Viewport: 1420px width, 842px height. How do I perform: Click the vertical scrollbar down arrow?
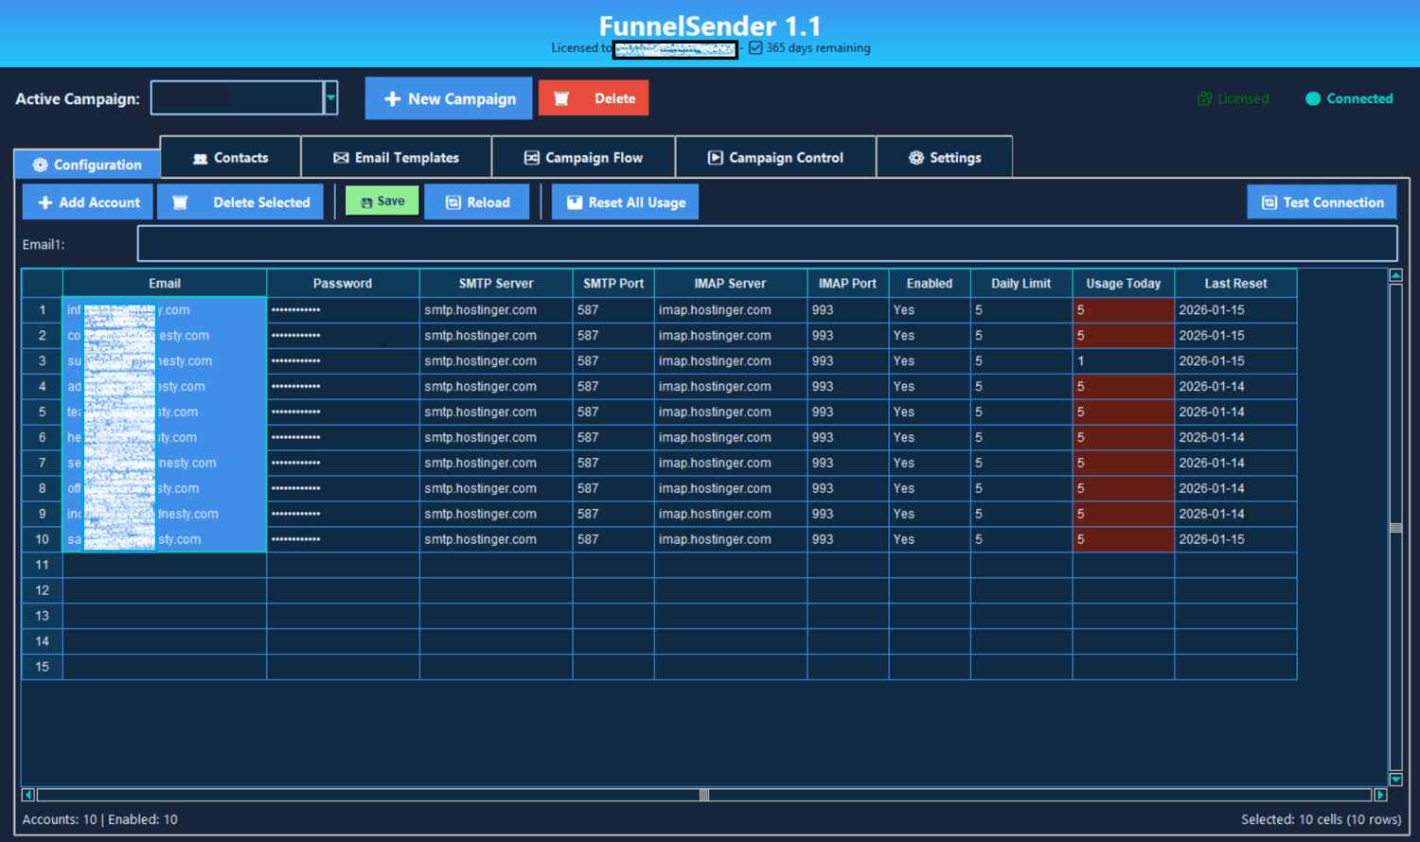pos(1395,780)
